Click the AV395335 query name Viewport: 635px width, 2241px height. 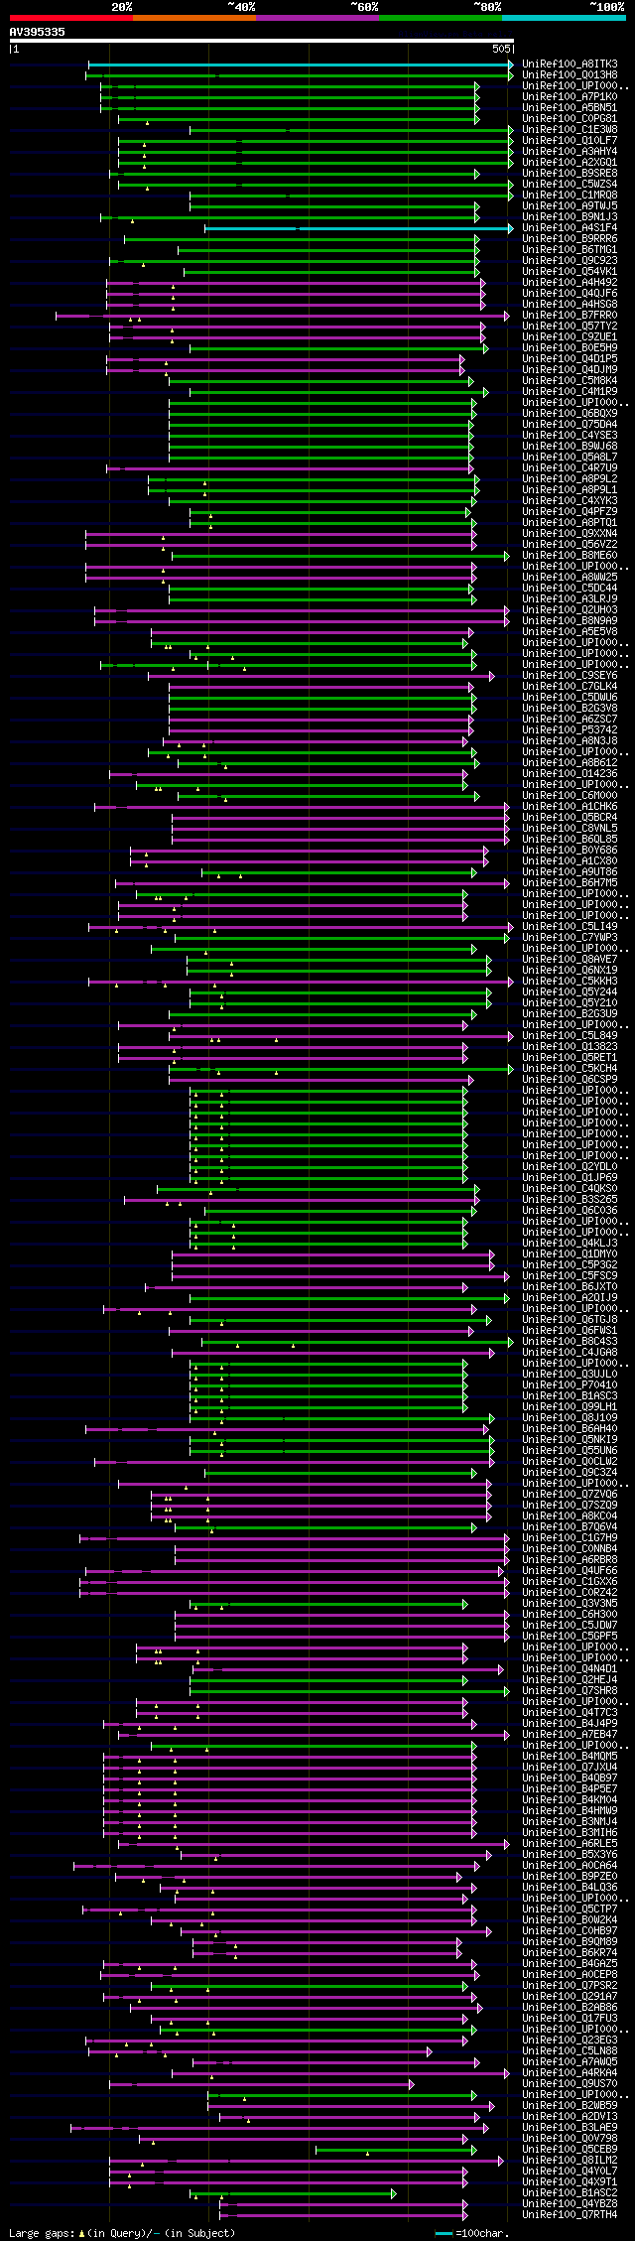38,32
